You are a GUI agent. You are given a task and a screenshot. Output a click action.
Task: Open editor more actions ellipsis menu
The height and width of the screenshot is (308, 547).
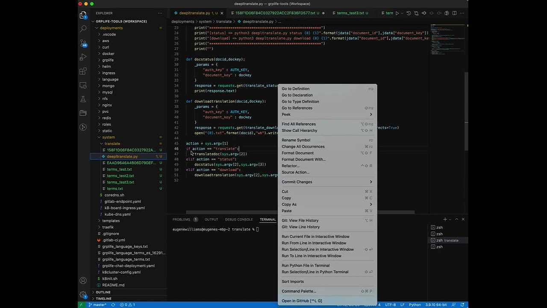462,13
